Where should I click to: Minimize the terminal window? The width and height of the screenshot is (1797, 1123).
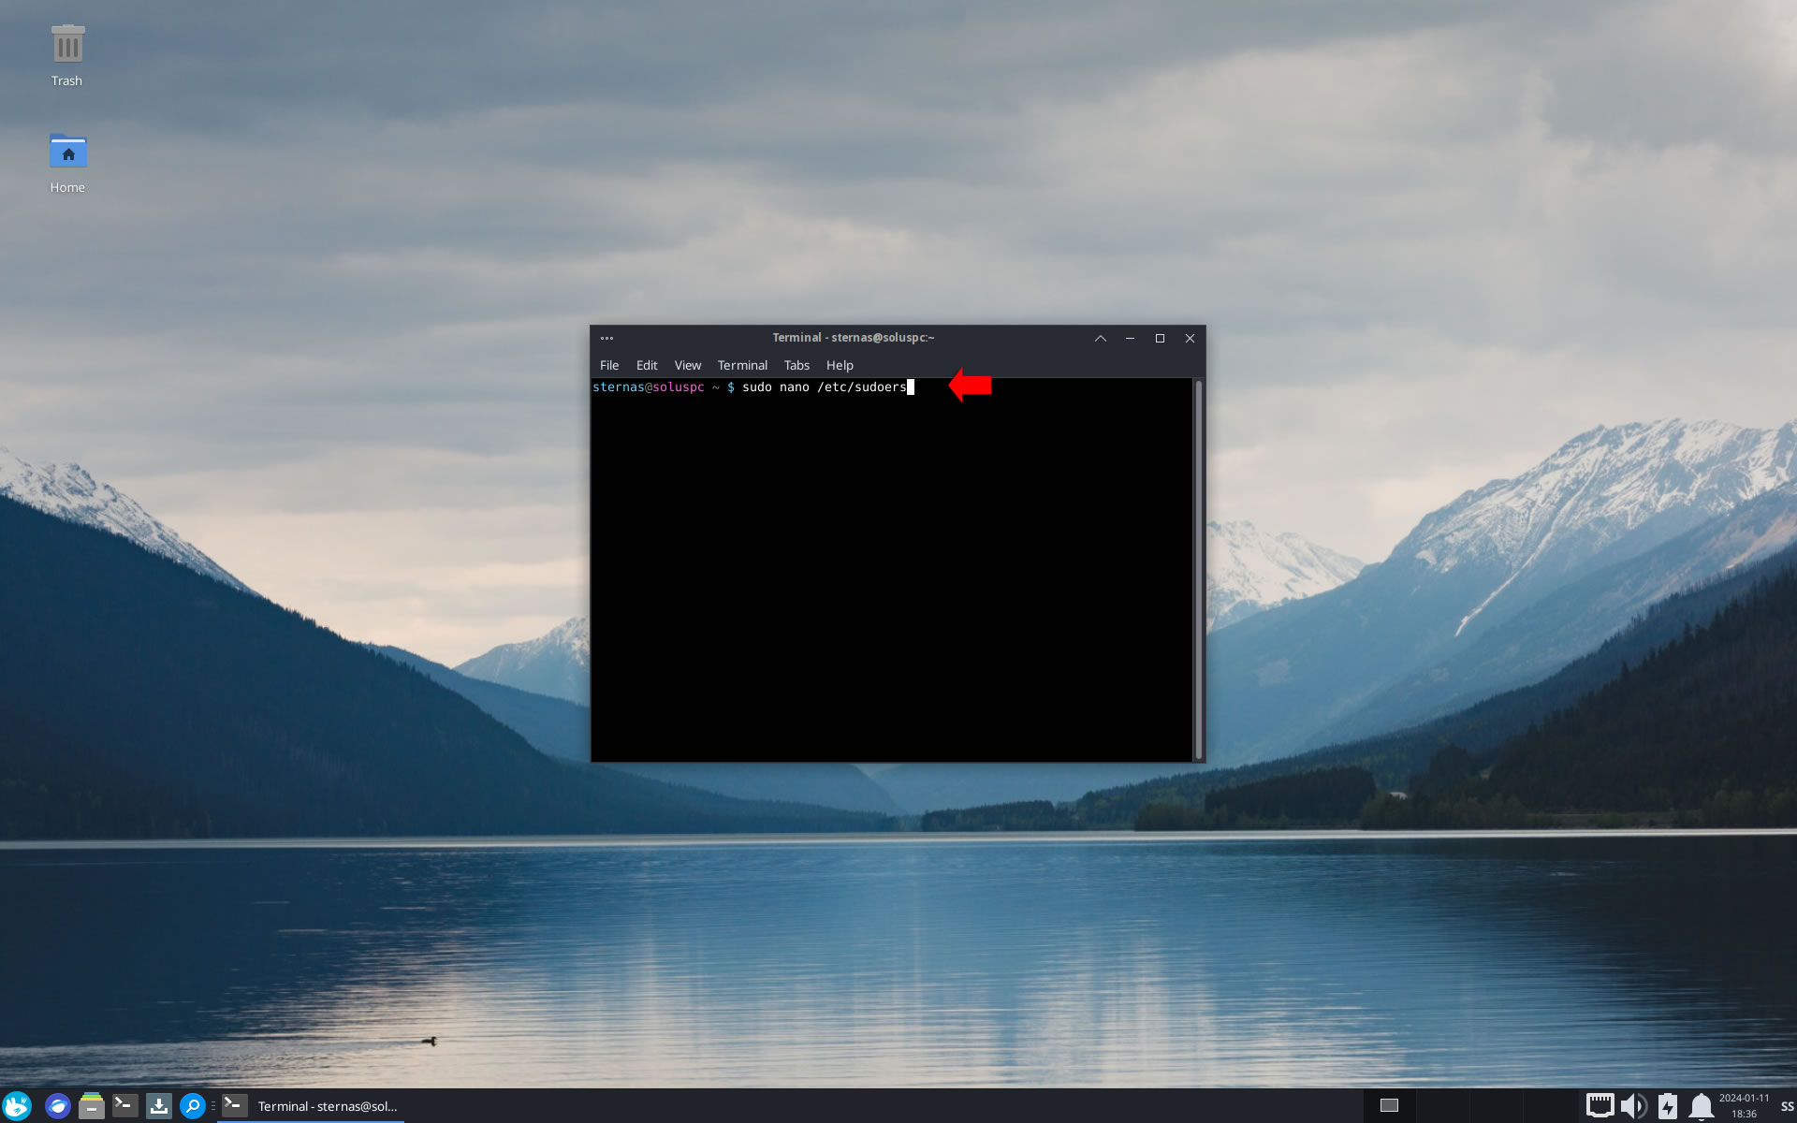pos(1130,338)
